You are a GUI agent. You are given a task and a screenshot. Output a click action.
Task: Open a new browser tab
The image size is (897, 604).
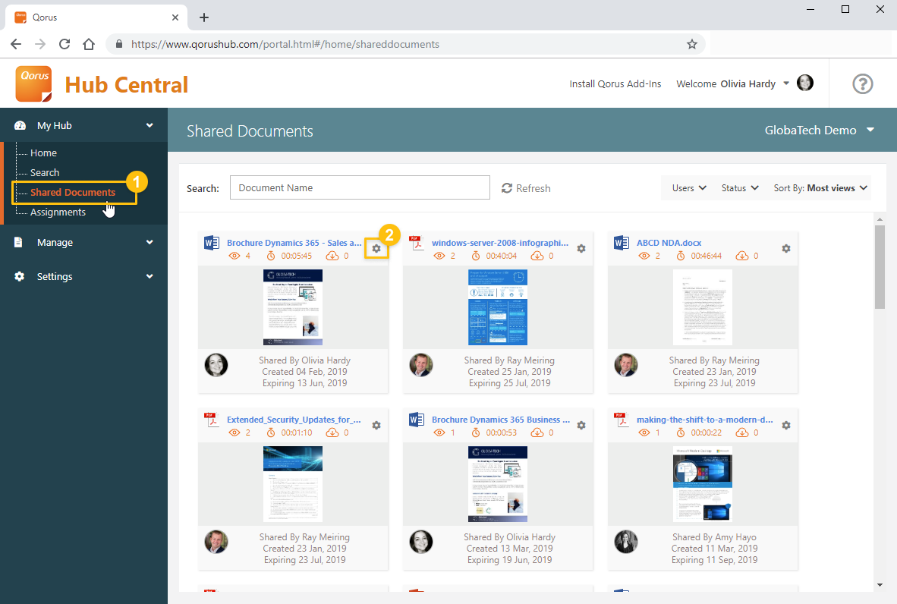(203, 17)
